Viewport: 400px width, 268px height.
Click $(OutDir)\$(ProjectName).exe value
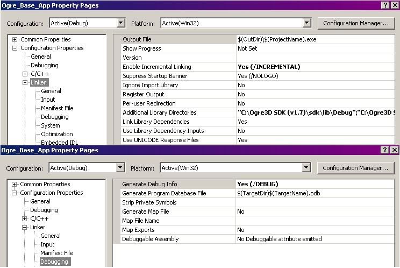[277, 40]
